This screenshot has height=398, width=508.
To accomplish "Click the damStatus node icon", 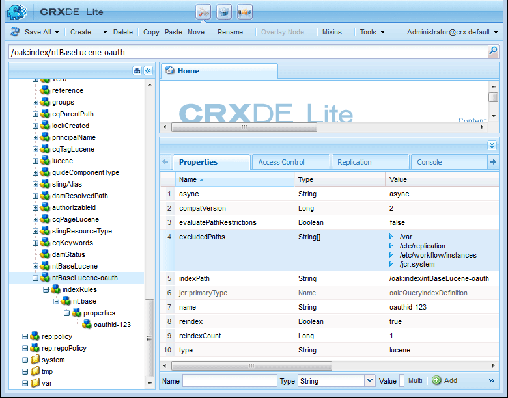I will point(45,254).
